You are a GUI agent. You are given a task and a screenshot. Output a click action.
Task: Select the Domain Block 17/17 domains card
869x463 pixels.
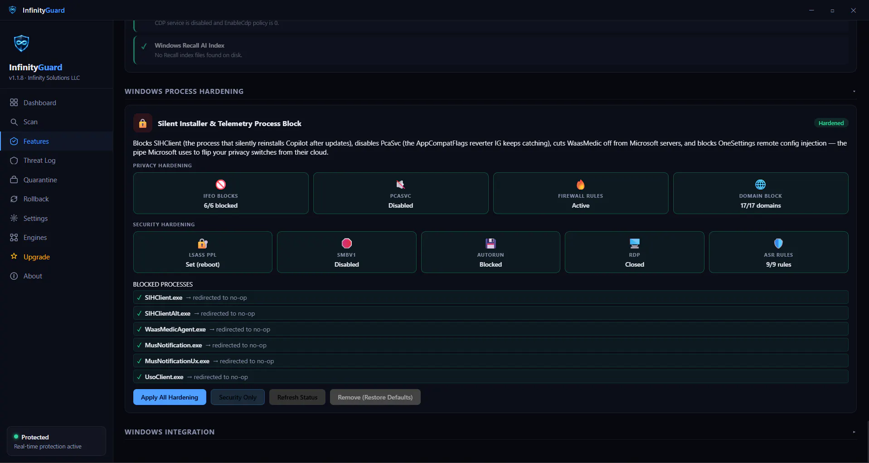tap(761, 193)
